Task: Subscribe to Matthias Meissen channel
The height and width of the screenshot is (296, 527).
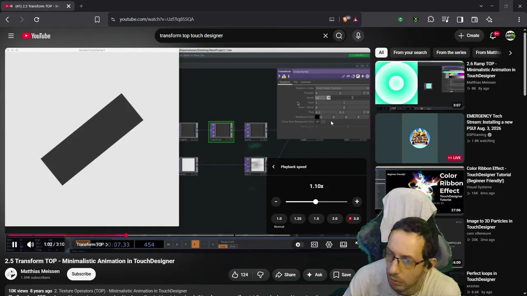Action: tap(82, 274)
